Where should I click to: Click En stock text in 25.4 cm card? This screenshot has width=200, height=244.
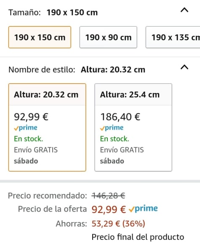tap(115, 139)
